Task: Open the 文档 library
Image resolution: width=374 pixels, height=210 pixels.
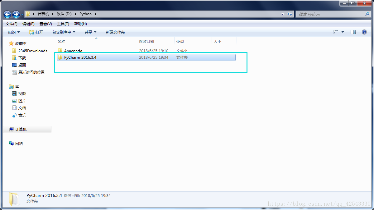Action: (x=22, y=108)
